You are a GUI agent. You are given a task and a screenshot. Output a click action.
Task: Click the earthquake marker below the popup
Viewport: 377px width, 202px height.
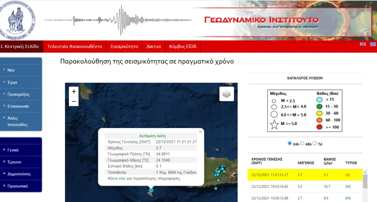(151, 190)
